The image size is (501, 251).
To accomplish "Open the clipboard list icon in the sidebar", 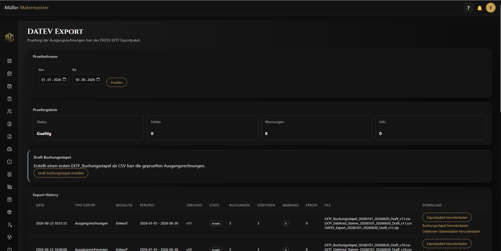I will click(x=9, y=99).
